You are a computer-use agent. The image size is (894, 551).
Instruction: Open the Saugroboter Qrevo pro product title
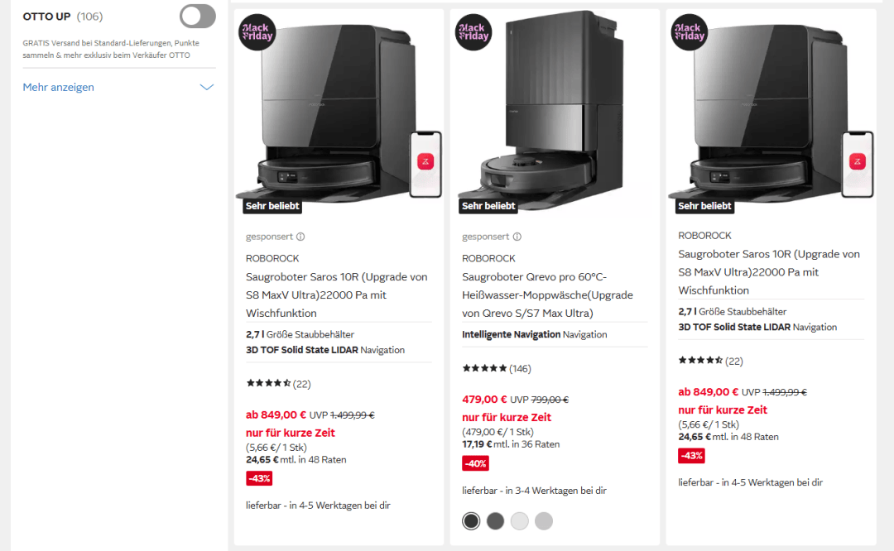(x=547, y=295)
